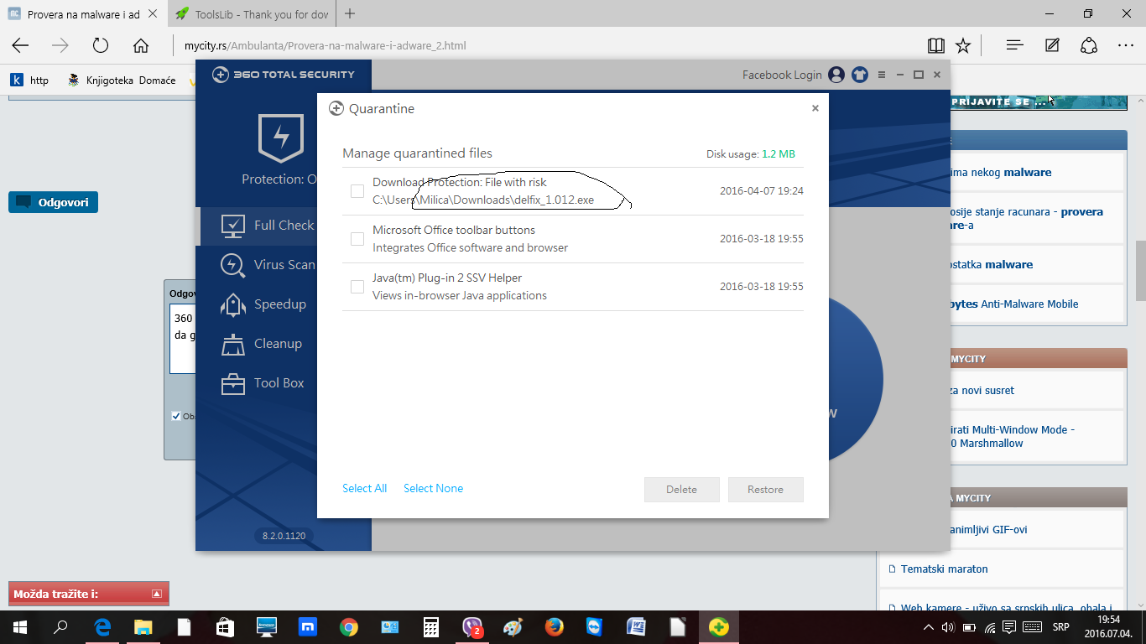Click Select None in Quarantine
Screen dimensions: 1146x644
433,488
